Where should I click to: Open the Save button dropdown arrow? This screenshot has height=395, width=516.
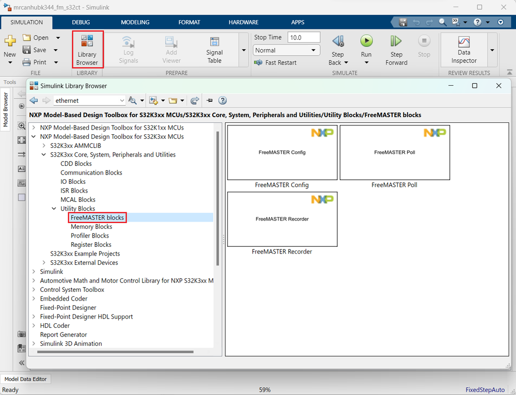click(x=56, y=50)
